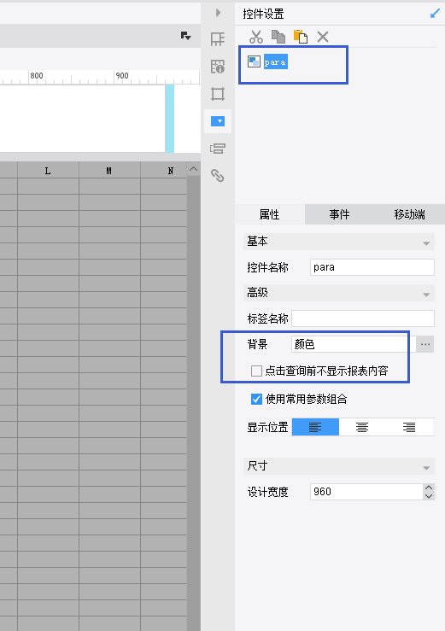
Task: Select center alignment display position
Action: pyautogui.click(x=362, y=427)
